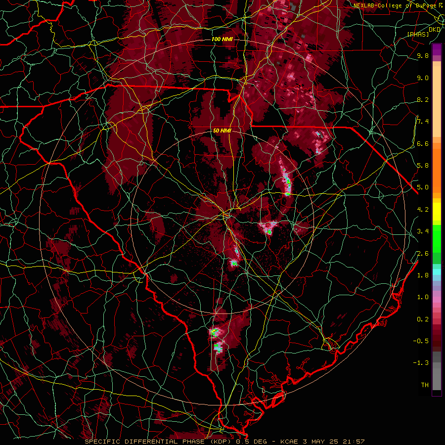
Task: Click the yellow segment of the color bar
Action: click(437, 212)
